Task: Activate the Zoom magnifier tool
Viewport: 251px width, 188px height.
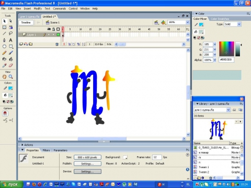Action: pyautogui.click(x=11, y=77)
